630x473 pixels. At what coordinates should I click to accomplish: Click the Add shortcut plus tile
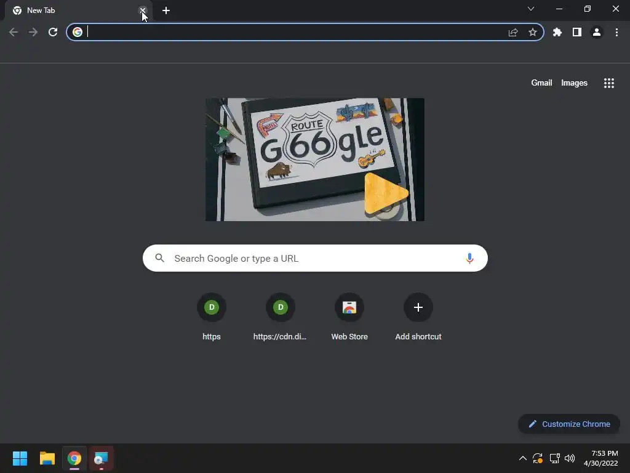[418, 317]
